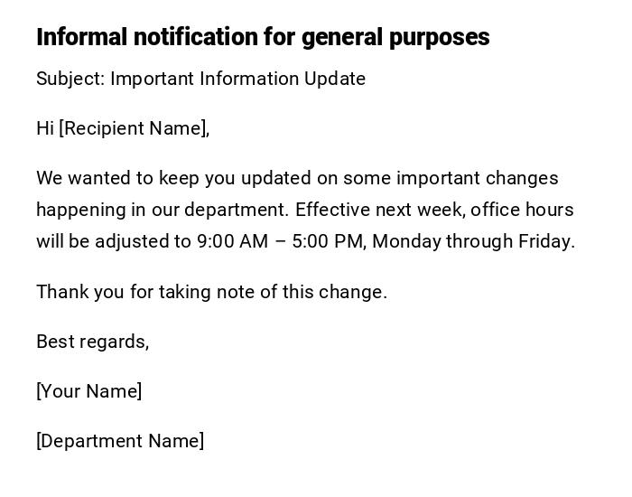
Task: Click the word 'Friday' ending the paragraph
Action: point(544,241)
